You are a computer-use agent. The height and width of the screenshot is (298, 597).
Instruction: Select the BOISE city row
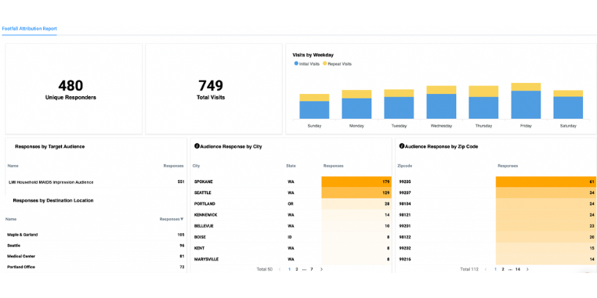(x=291, y=237)
